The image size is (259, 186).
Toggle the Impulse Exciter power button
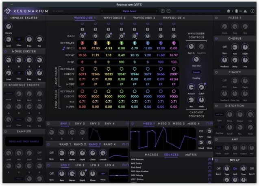5,18
